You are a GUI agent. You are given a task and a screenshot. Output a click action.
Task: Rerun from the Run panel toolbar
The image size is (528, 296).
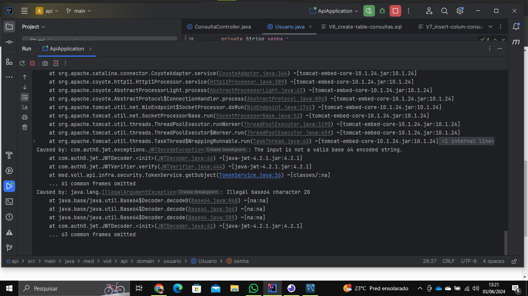pyautogui.click(x=22, y=63)
